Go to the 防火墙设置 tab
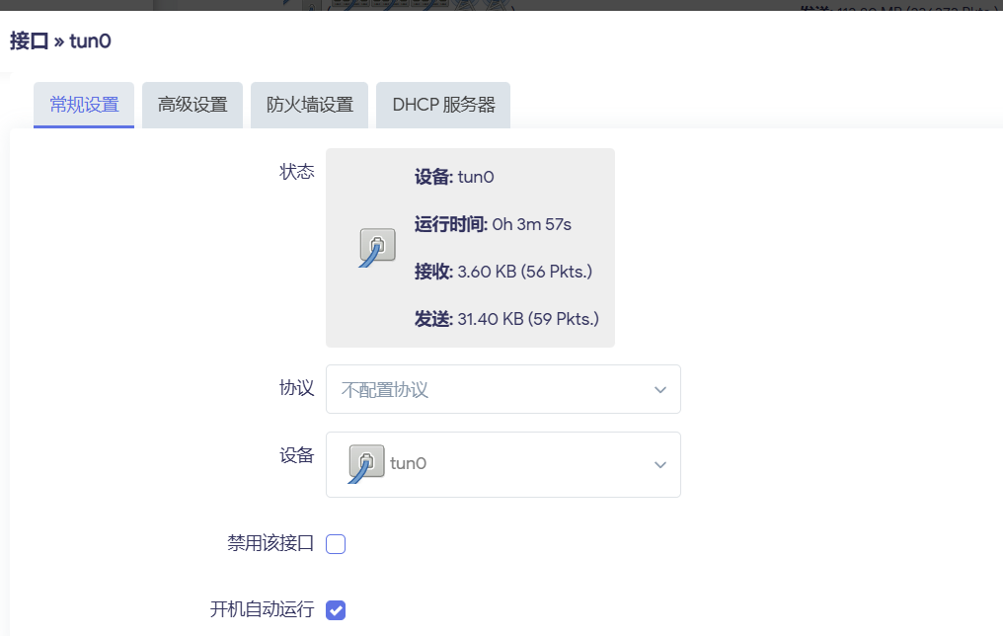This screenshot has height=636, width=1003. click(x=310, y=105)
